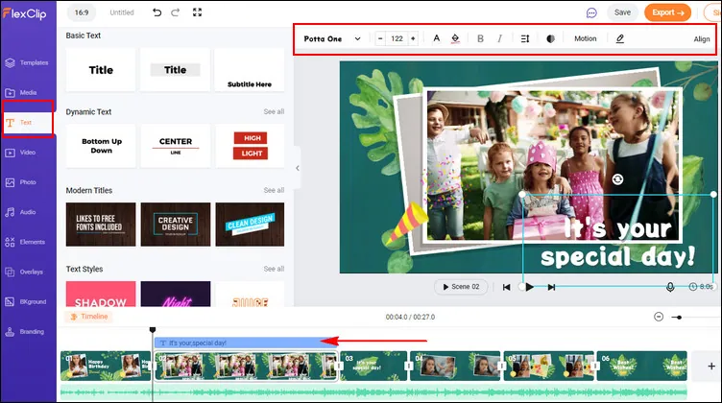722x403 pixels.
Task: See all Modern Titles presets
Action: [x=274, y=190]
